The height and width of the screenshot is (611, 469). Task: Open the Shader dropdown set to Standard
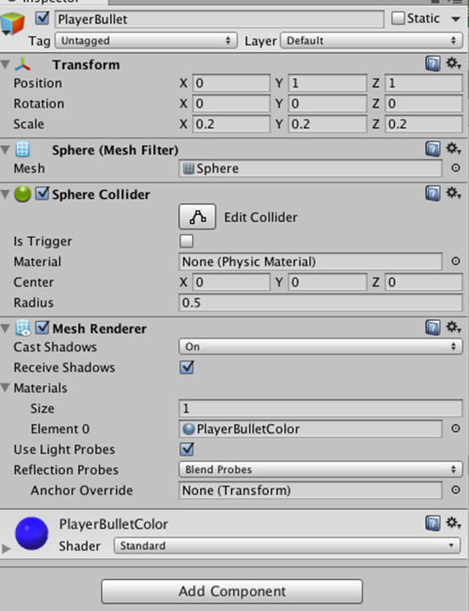point(287,545)
